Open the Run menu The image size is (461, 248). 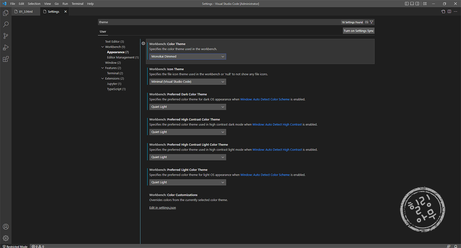pyautogui.click(x=65, y=3)
